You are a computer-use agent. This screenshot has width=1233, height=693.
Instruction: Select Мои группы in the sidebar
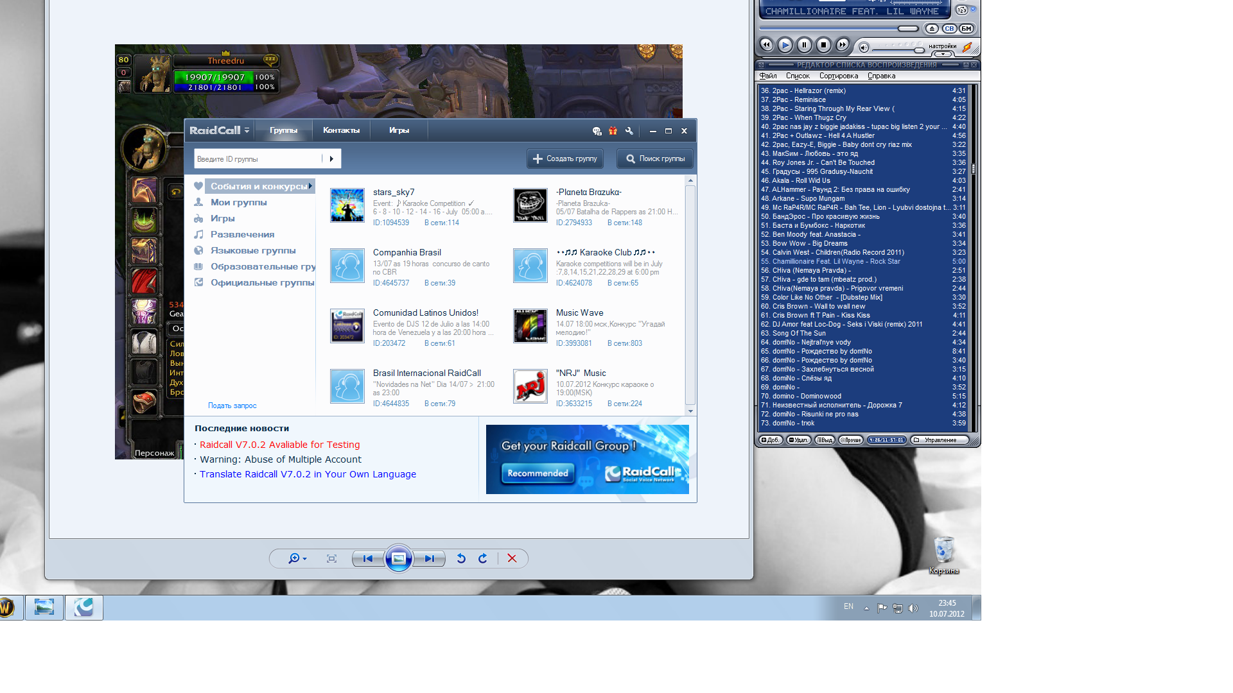[x=239, y=202]
